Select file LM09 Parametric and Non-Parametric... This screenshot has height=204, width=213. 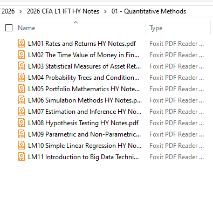[84, 134]
